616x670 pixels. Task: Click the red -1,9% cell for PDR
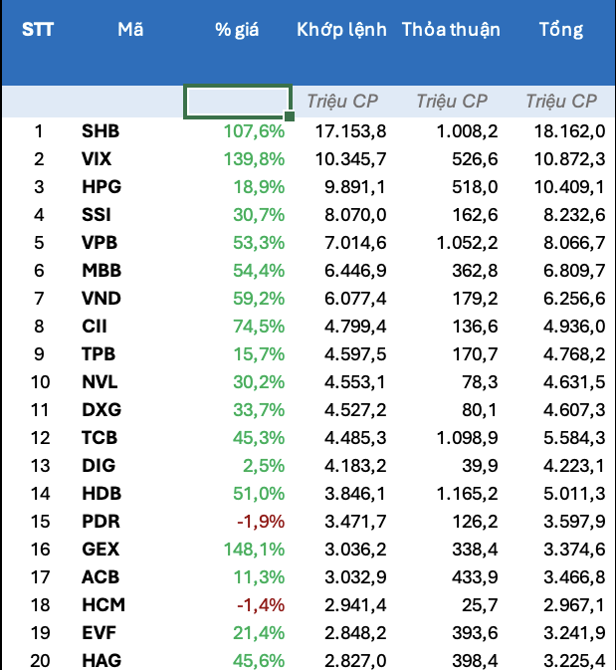262,522
